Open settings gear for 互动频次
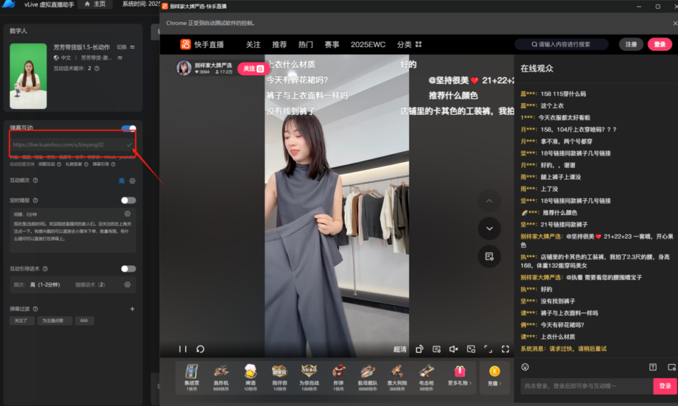Viewport: 678px width, 406px height. tap(132, 181)
